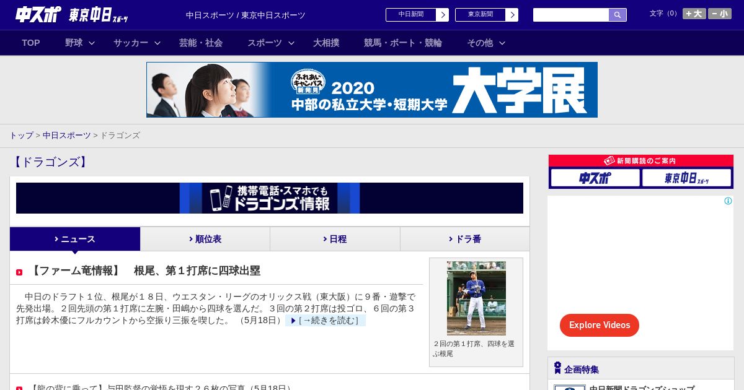Expand the スポーツ dropdown chevron
The width and height of the screenshot is (744, 390).
(x=291, y=43)
